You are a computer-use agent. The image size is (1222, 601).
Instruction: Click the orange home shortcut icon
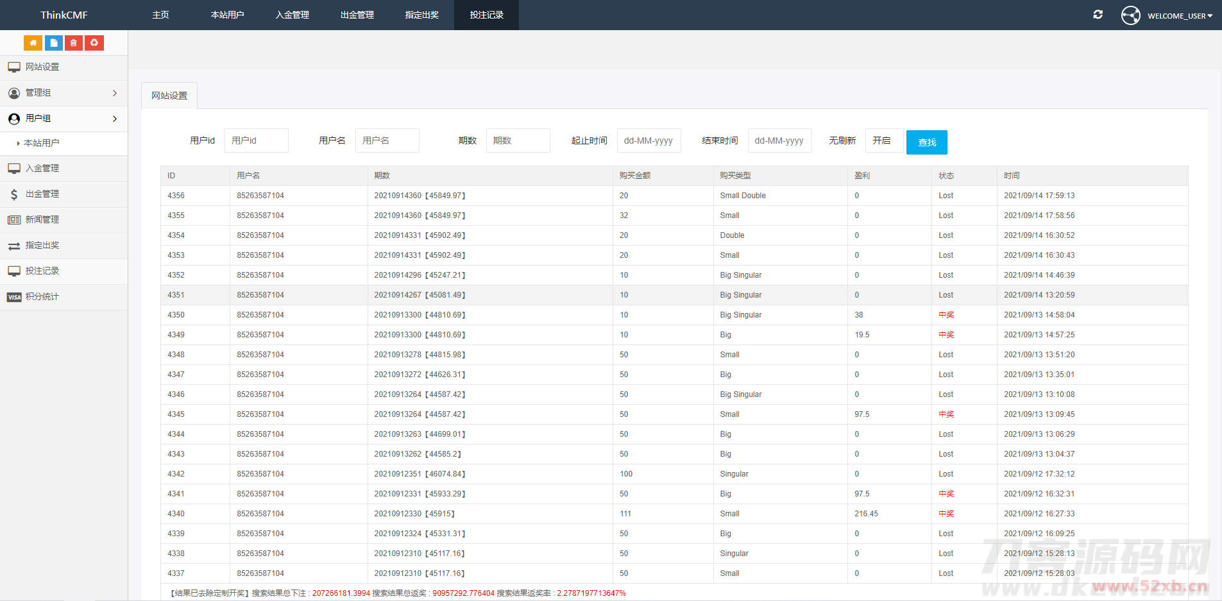(x=33, y=43)
